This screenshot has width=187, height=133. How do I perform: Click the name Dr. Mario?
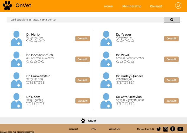tap(33, 34)
